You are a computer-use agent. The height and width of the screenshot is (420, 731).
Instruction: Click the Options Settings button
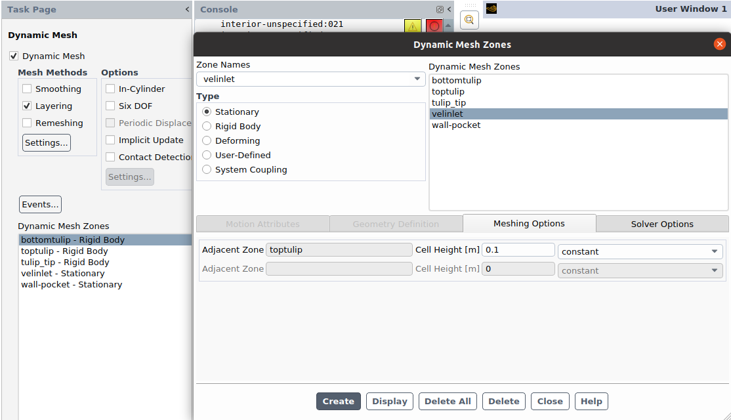tap(130, 177)
